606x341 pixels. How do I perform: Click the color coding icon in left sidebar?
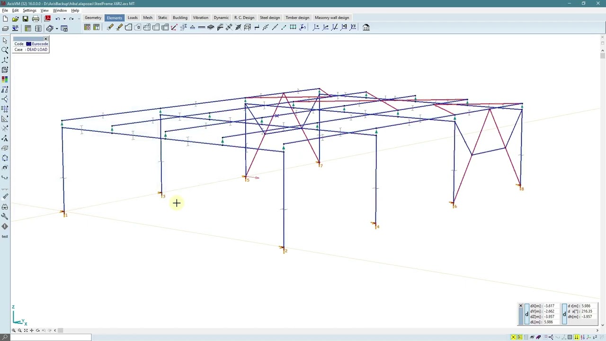[5, 79]
